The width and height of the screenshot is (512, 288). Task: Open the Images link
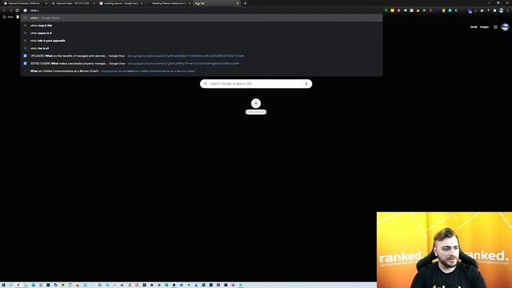[x=484, y=27]
